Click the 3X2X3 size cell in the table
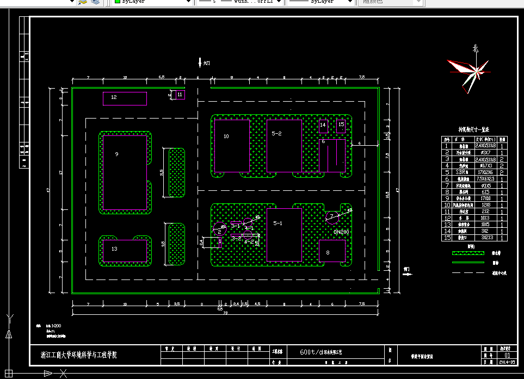524x379 pixels. click(x=486, y=238)
